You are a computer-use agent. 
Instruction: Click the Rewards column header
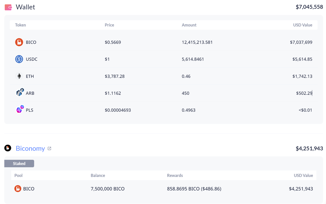175,175
